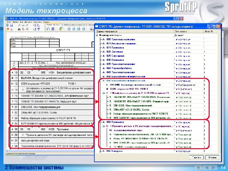Open the Настройки menu
The image size is (228, 171).
point(38,22)
